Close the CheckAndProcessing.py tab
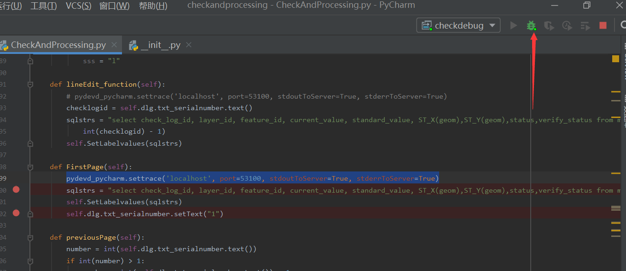 point(114,45)
